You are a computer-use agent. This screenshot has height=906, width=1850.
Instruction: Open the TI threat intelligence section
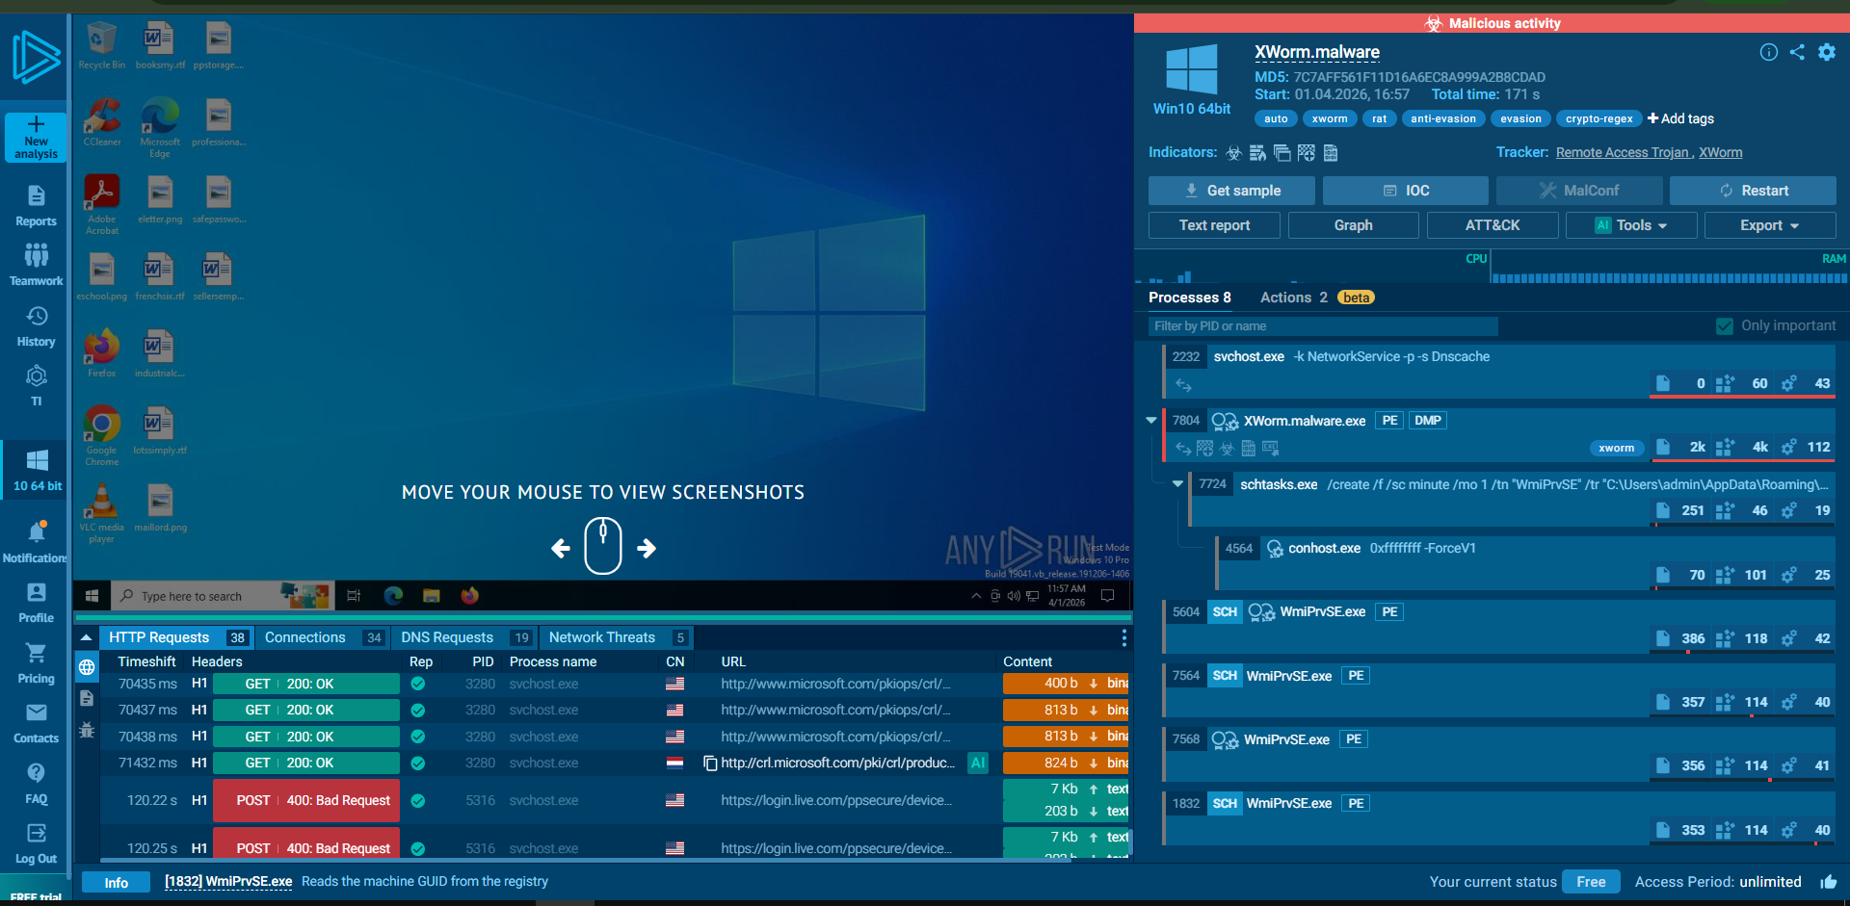[x=36, y=386]
